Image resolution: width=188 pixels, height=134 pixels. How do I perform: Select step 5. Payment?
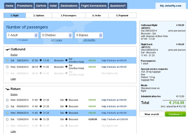coord(122,16)
